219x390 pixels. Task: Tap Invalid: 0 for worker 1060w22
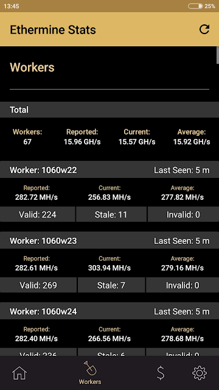pos(183,214)
